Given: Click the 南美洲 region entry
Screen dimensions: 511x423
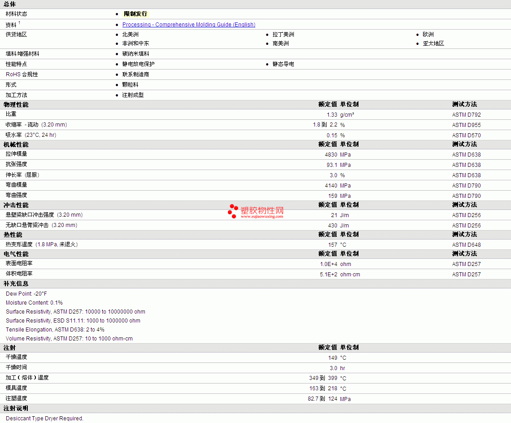Looking at the screenshot, I should pos(280,44).
